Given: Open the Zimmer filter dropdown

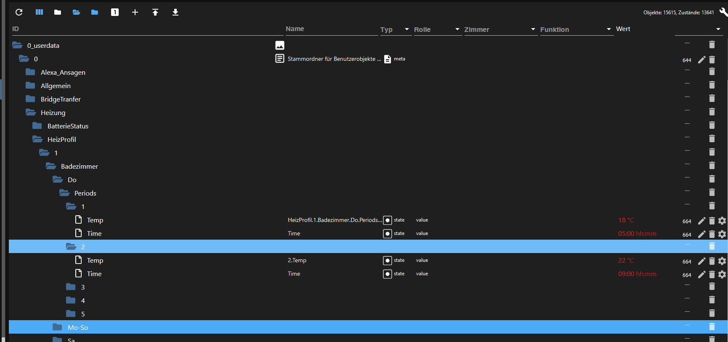Looking at the screenshot, I should (x=533, y=29).
